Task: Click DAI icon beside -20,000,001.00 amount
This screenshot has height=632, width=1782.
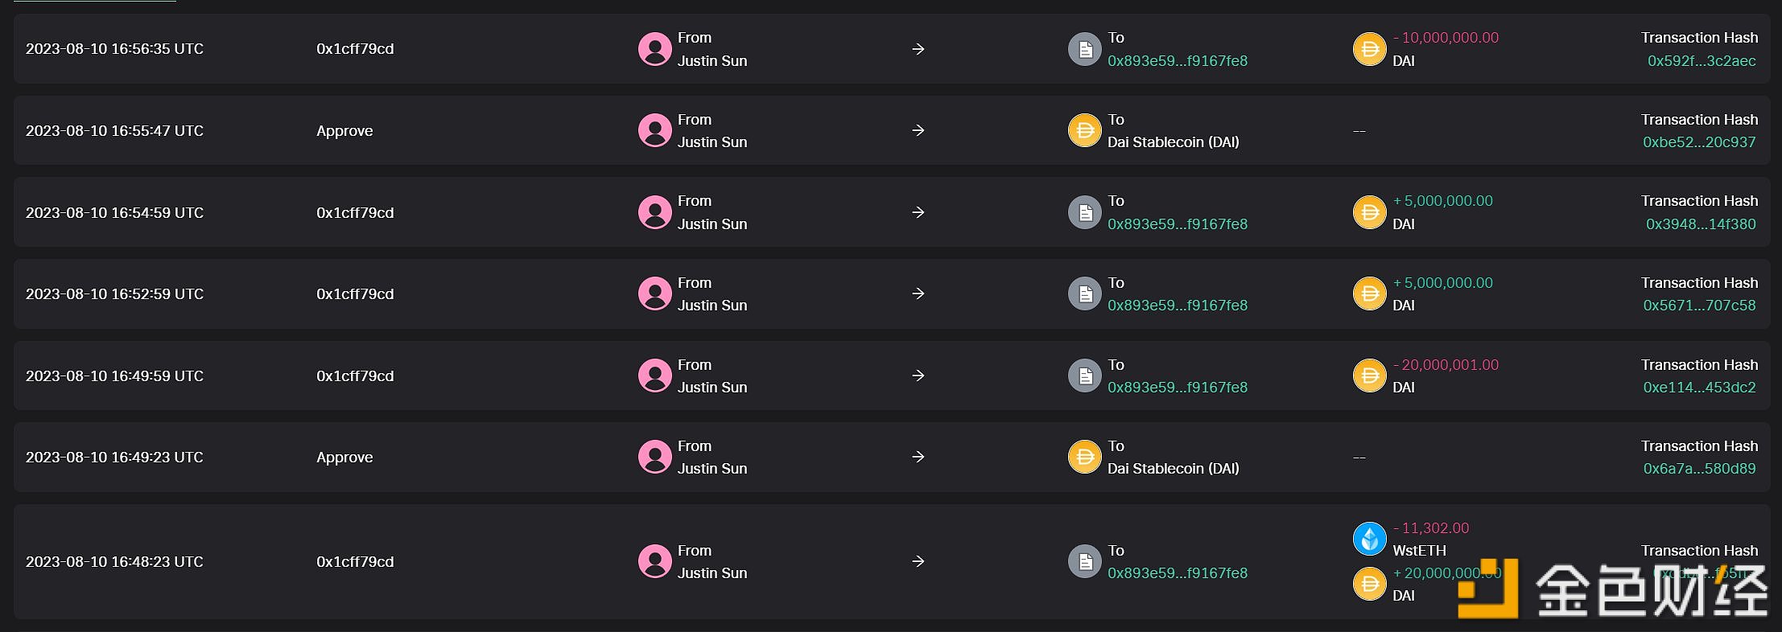Action: 1369,376
